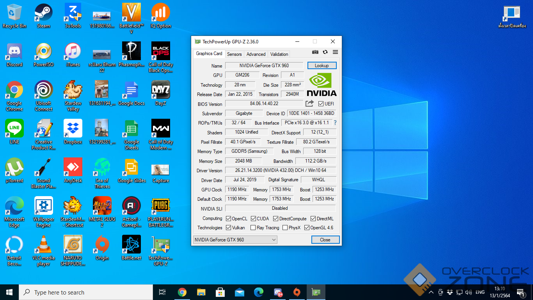Click the Lookup button
Image resolution: width=533 pixels, height=300 pixels.
click(322, 66)
